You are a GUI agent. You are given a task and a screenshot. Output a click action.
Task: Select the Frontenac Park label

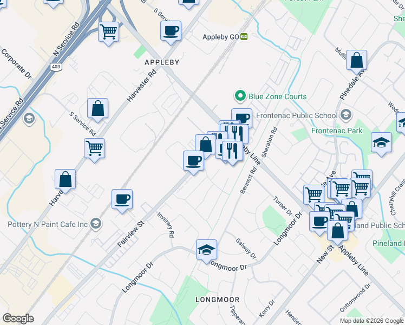click(337, 131)
